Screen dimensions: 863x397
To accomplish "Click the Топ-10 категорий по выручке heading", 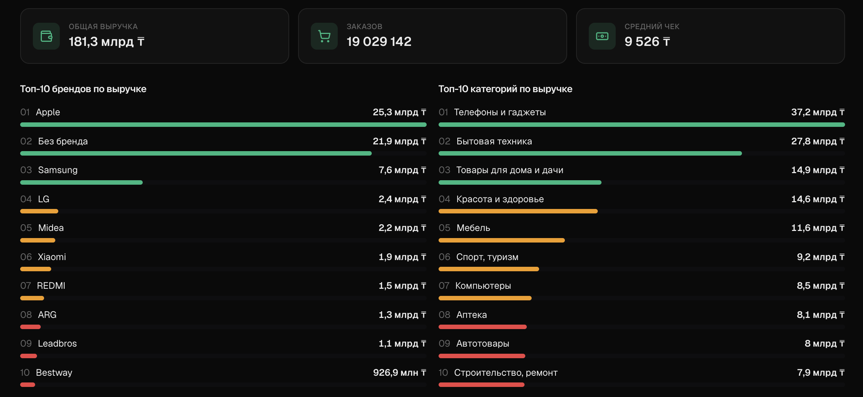I will (x=505, y=89).
